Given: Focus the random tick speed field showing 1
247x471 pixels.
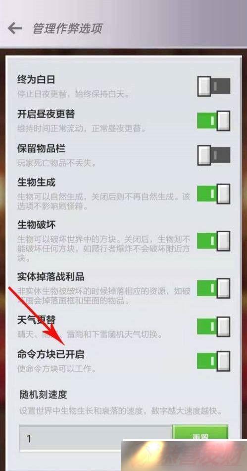Looking at the screenshot, I should 96,438.
